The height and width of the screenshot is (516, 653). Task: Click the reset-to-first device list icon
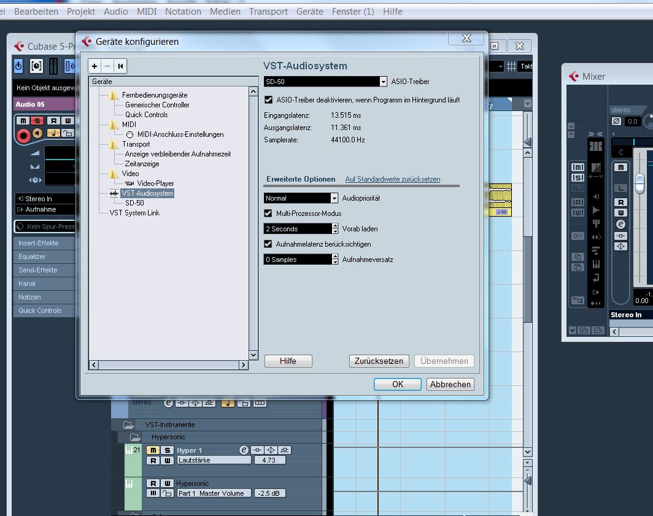click(x=120, y=66)
